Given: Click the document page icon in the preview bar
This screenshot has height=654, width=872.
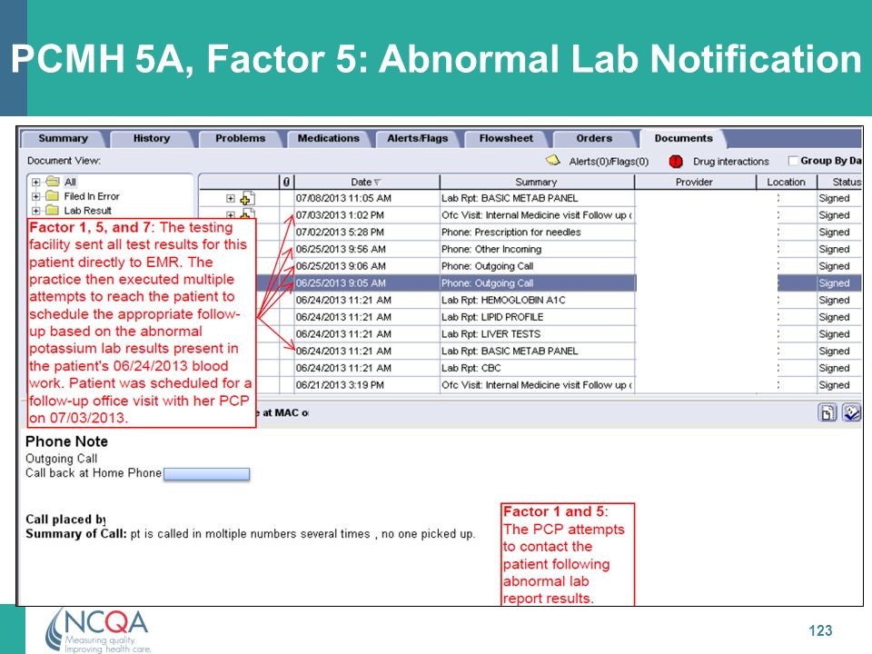Looking at the screenshot, I should pyautogui.click(x=827, y=412).
